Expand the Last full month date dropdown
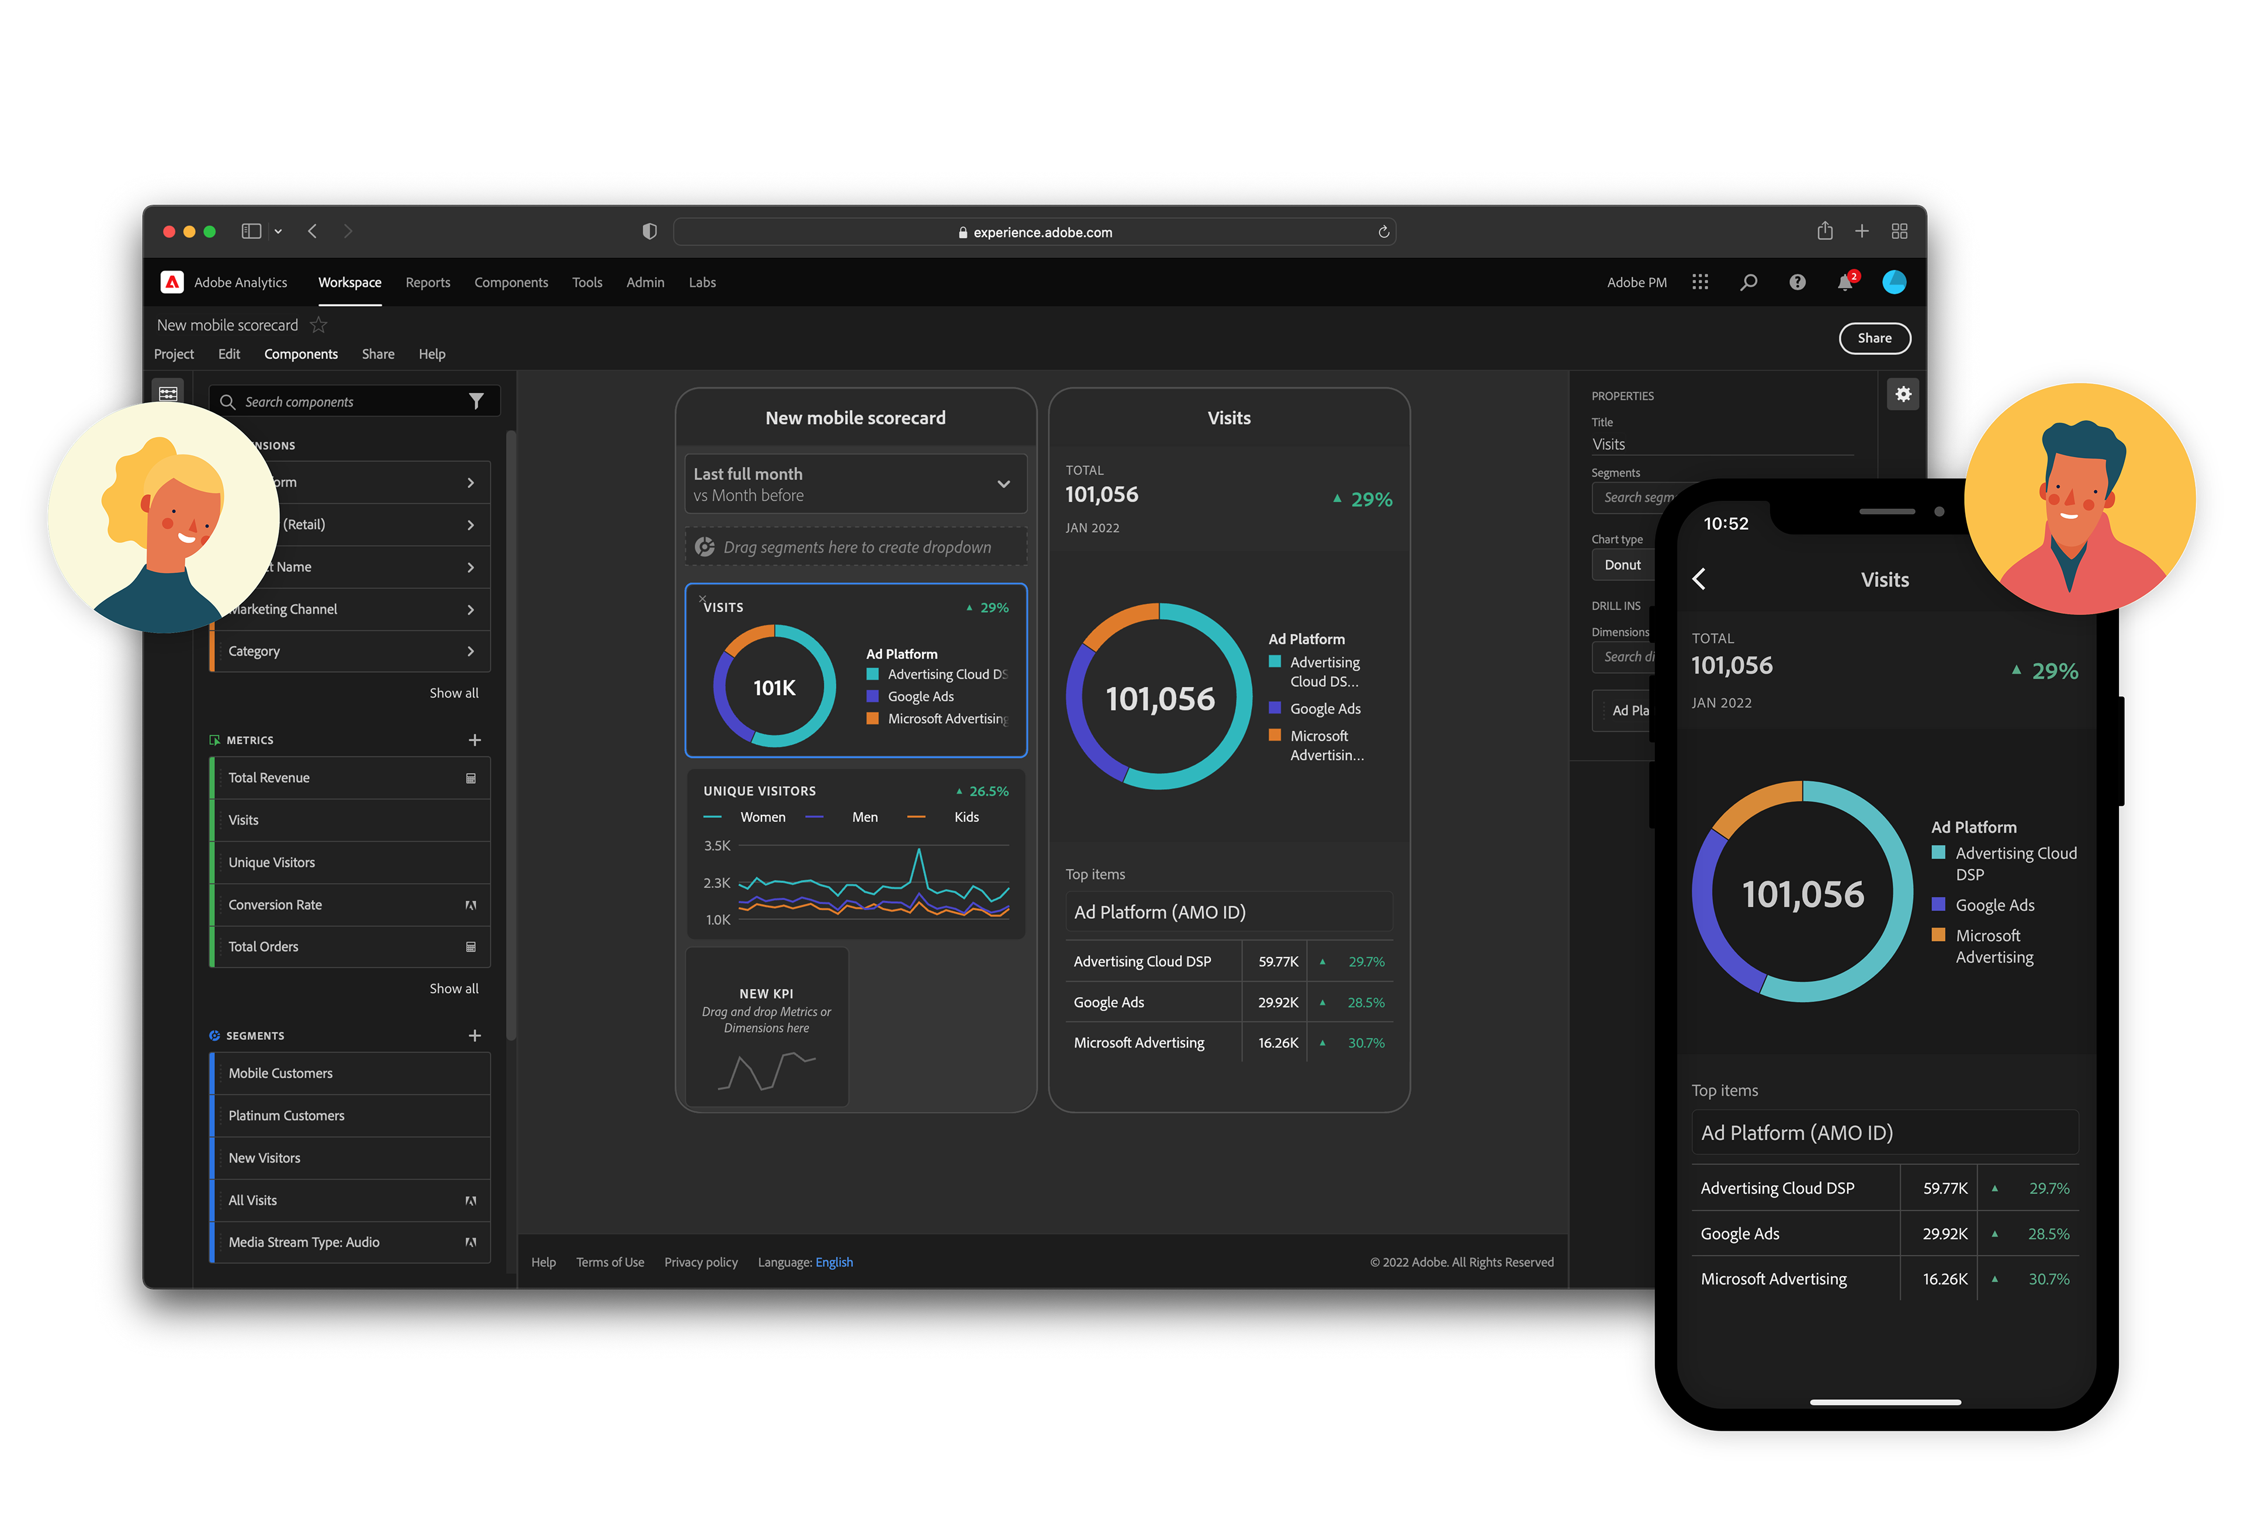2244x1534 pixels. 1003,485
